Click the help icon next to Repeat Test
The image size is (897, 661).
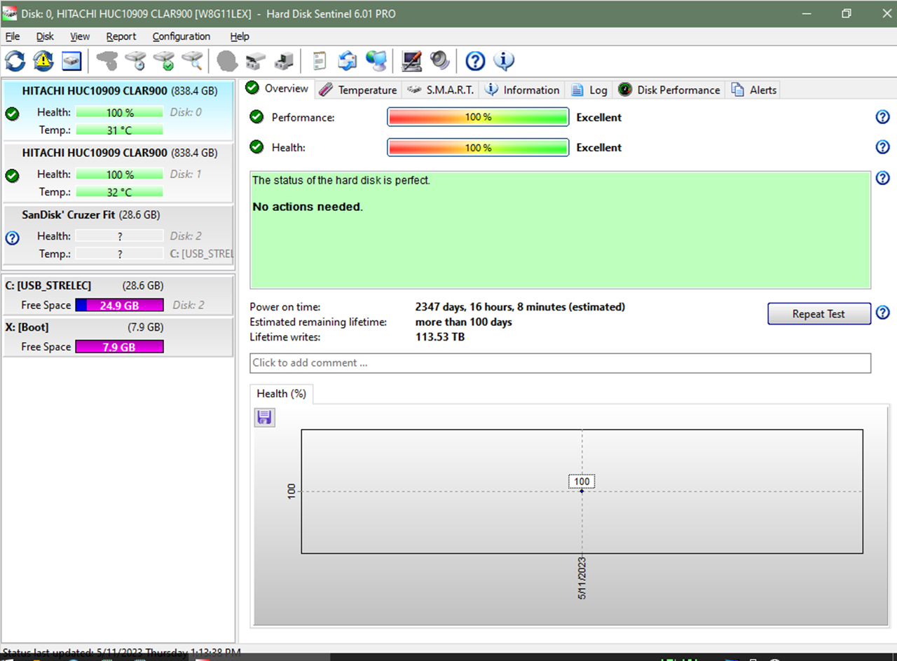(882, 313)
